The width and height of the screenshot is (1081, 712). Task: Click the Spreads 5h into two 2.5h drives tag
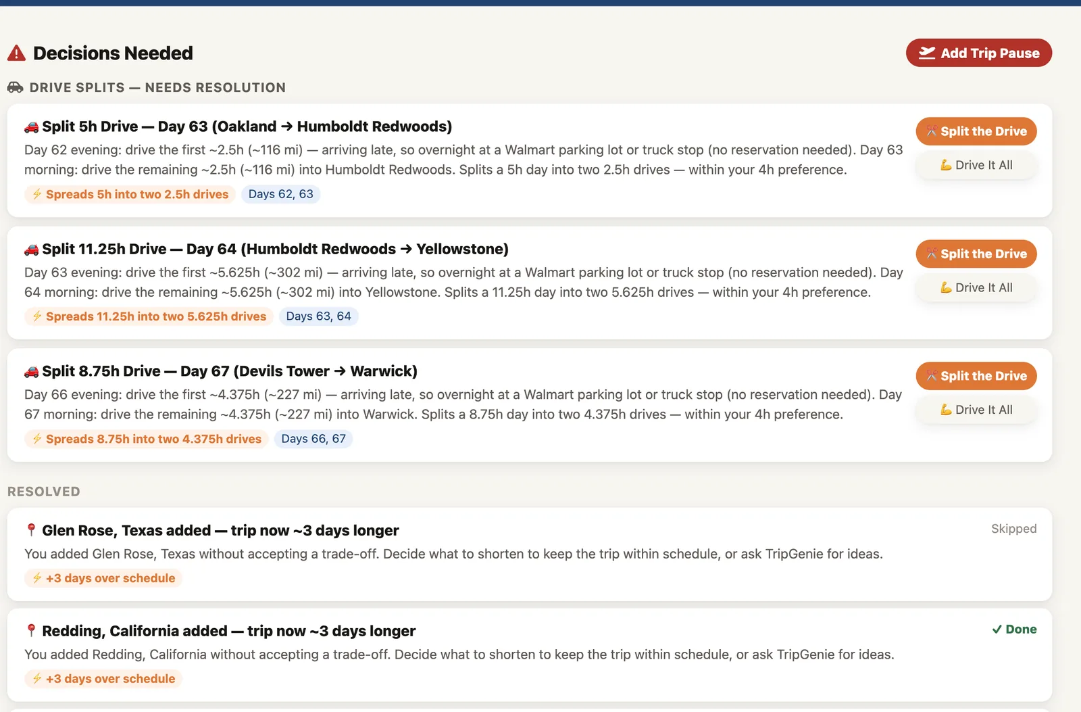click(x=130, y=194)
